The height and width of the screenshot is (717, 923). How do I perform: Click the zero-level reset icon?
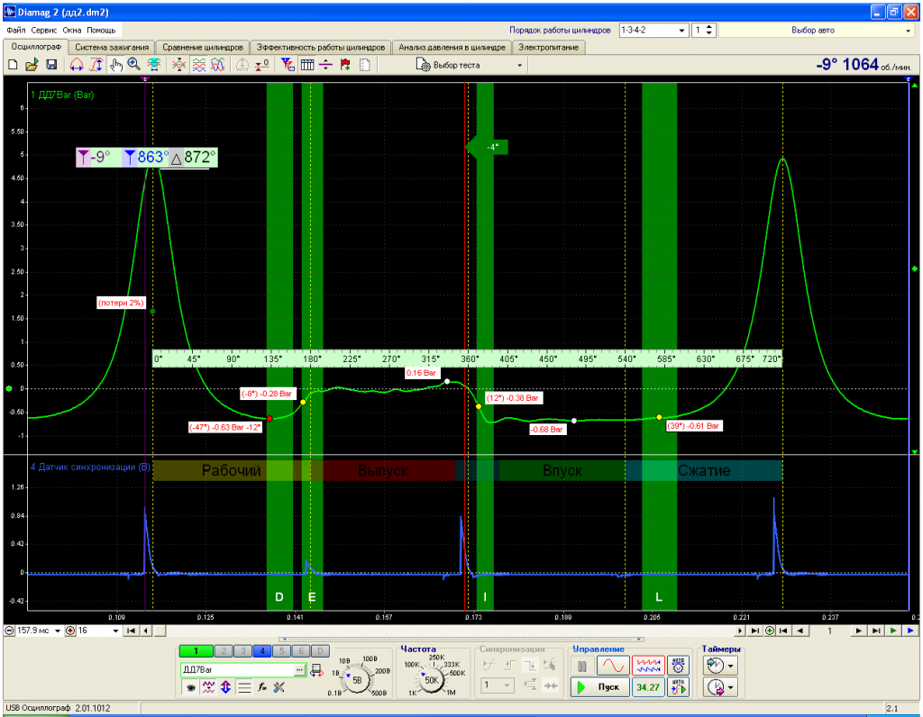coord(262,65)
